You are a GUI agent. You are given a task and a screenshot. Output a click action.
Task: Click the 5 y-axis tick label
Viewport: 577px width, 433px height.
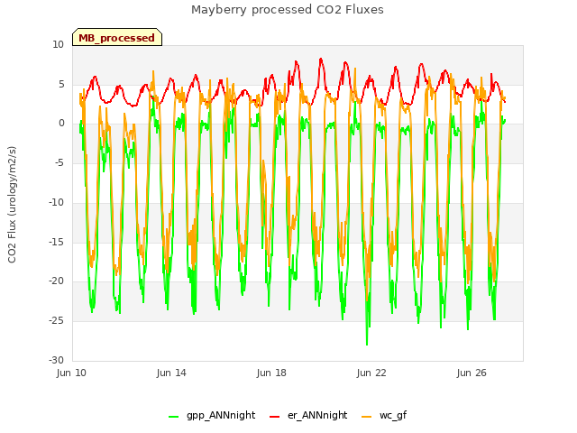[61, 84]
